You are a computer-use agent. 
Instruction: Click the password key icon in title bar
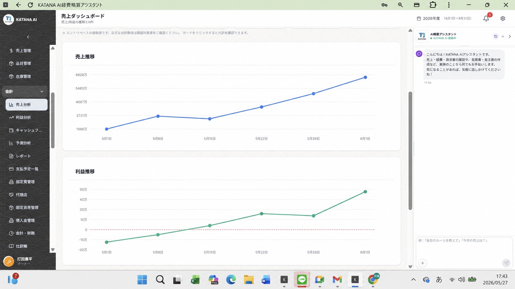384,5
